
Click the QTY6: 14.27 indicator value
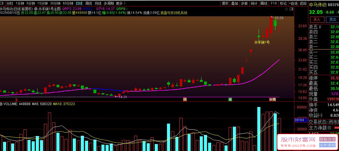(105, 9)
